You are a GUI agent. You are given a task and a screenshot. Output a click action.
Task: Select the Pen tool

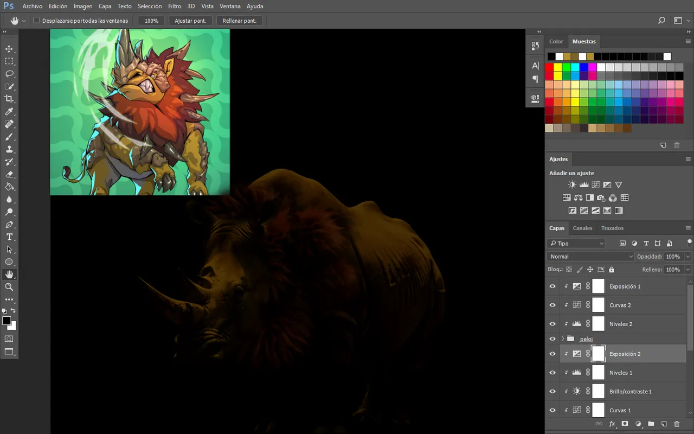coord(9,225)
